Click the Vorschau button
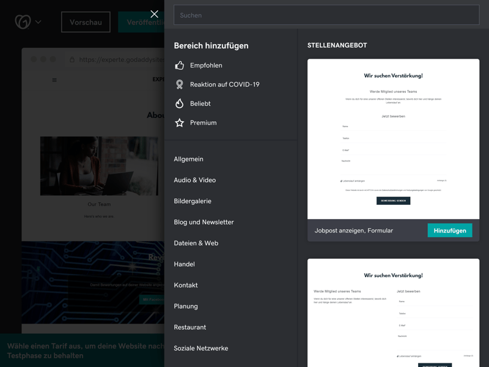 point(86,22)
